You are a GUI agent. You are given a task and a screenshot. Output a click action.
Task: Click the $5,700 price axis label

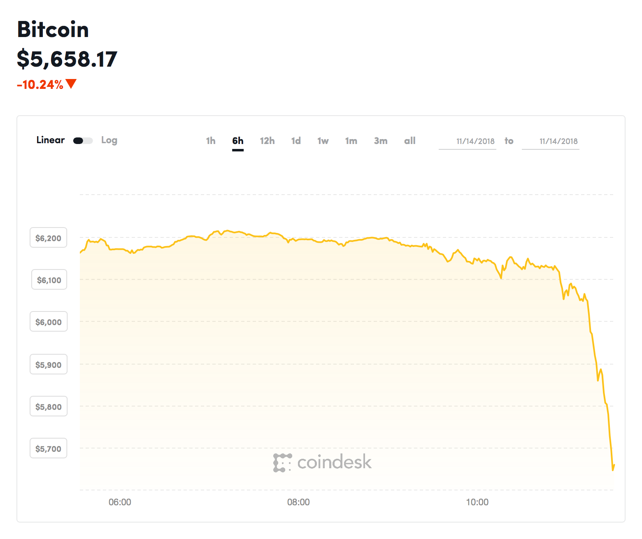tap(48, 448)
